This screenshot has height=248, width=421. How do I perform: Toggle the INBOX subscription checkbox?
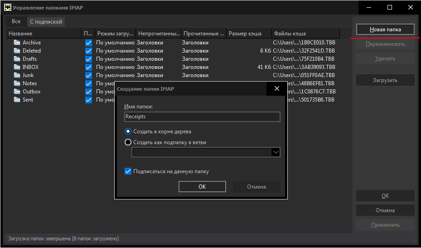[88, 68]
